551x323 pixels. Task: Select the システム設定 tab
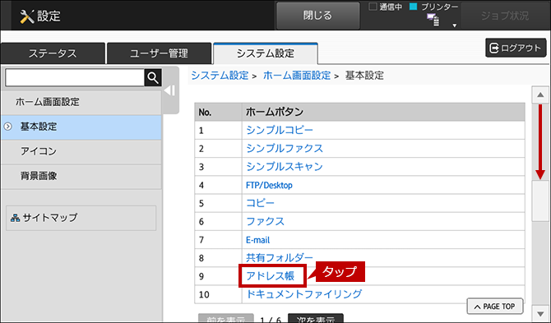266,53
